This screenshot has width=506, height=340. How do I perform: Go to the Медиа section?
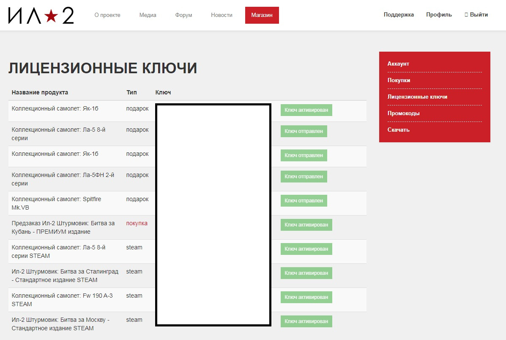click(148, 15)
